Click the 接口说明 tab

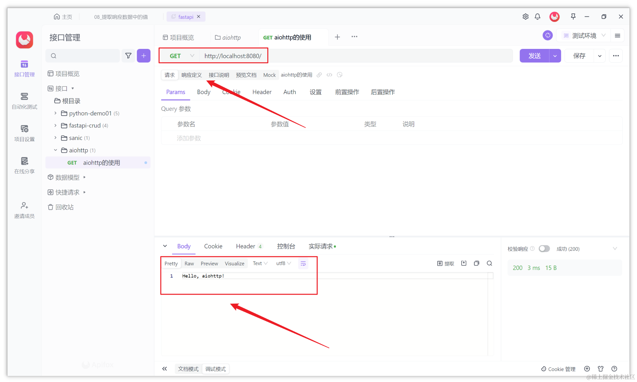(x=218, y=74)
